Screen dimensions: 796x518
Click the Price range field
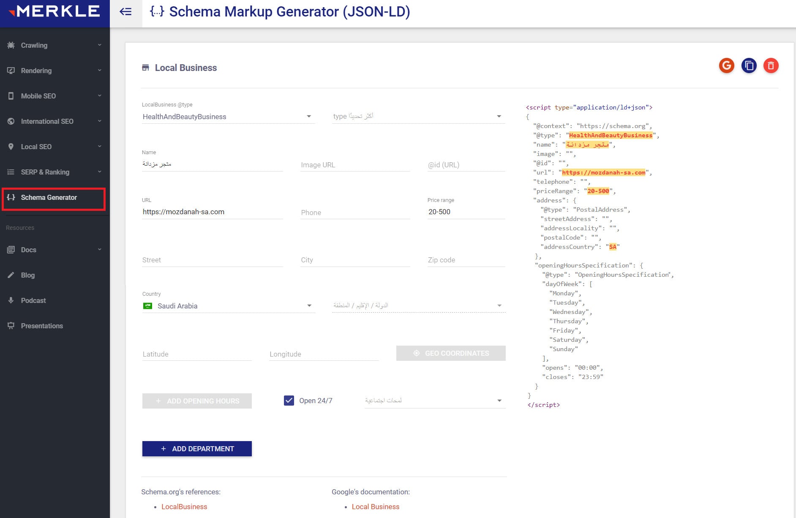point(466,212)
